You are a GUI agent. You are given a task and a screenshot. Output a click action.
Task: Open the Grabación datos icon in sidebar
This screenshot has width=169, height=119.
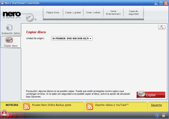pyautogui.click(x=9, y=27)
